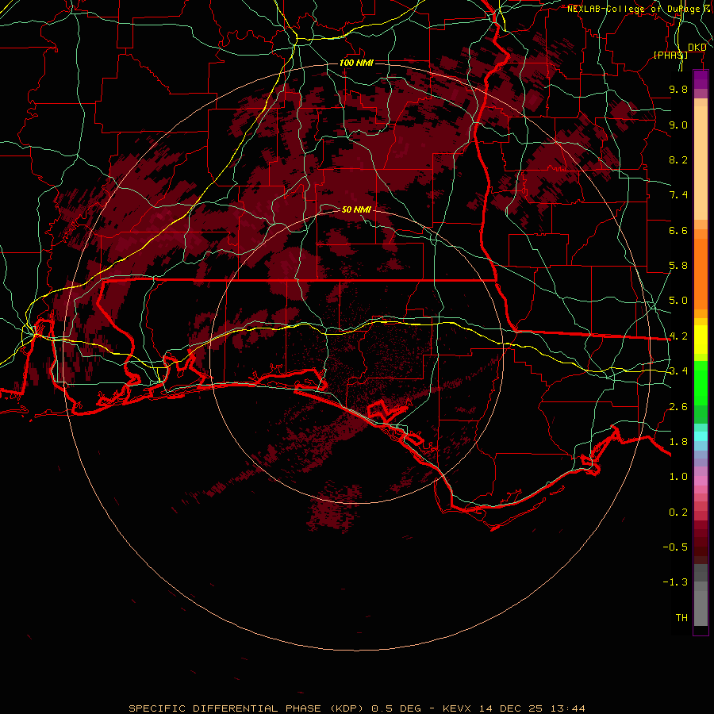
Task: Click the 7.4 scale value
Action: click(678, 195)
